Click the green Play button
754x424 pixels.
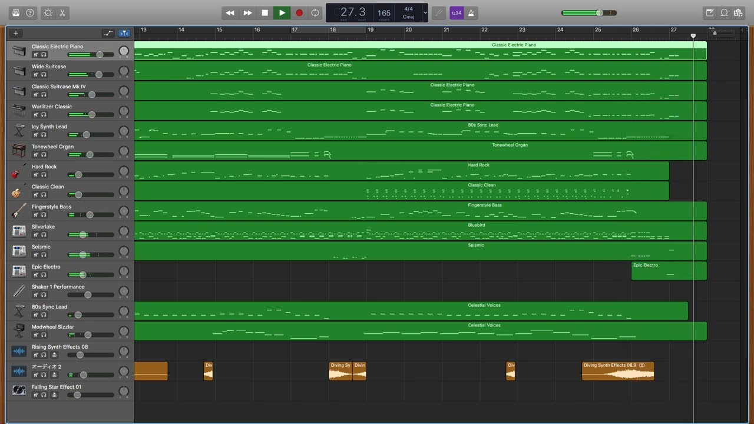coord(282,12)
